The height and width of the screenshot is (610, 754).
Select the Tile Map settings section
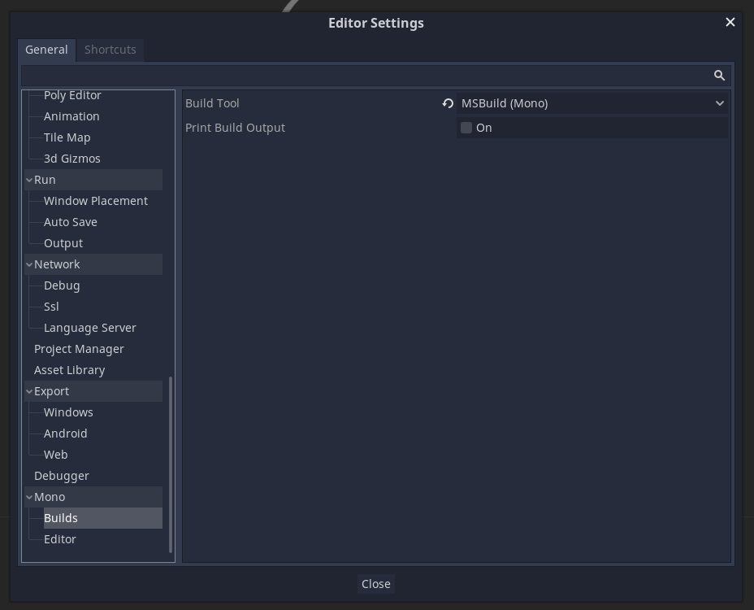click(67, 137)
